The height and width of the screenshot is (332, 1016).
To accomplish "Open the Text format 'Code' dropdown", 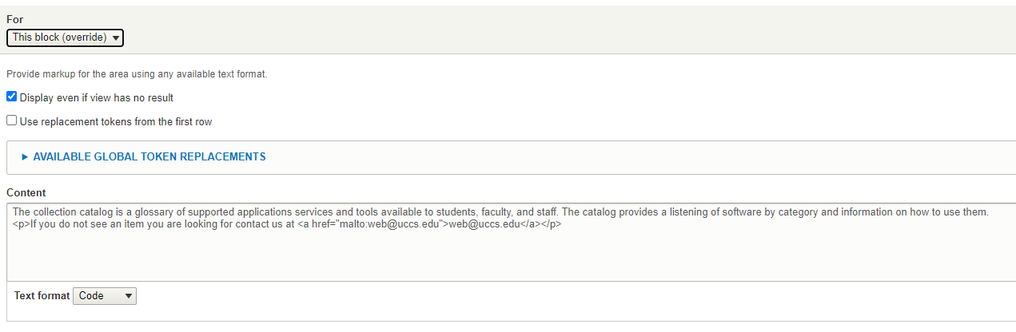I will pyautogui.click(x=105, y=295).
